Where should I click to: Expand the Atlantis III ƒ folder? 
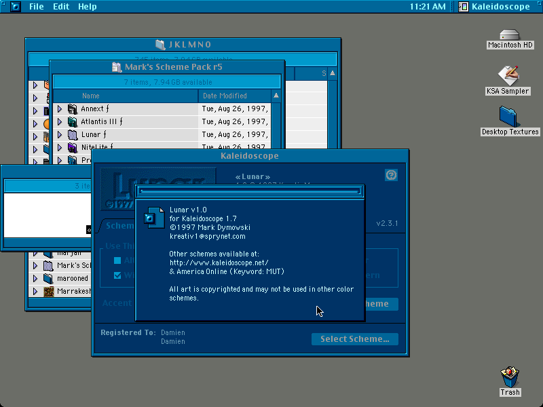60,122
